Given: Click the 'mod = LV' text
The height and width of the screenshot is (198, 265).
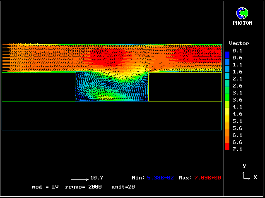Looking at the screenshot, I should click(x=45, y=187).
